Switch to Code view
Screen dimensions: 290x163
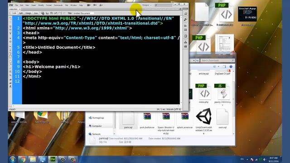click(14, 13)
